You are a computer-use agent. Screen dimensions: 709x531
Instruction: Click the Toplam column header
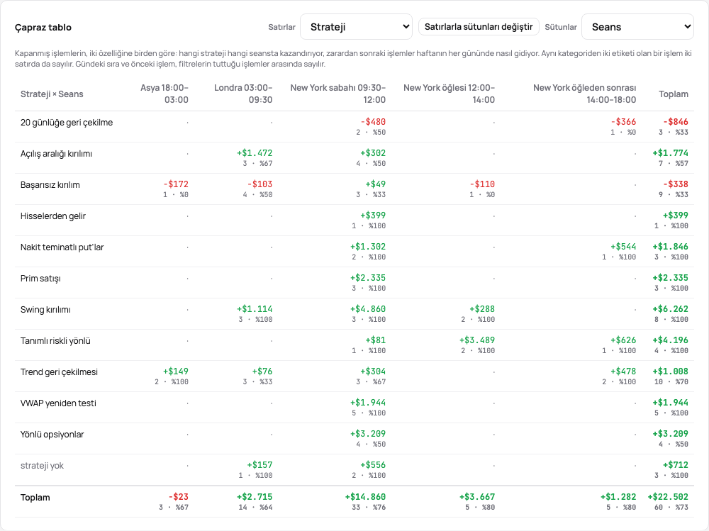point(674,94)
